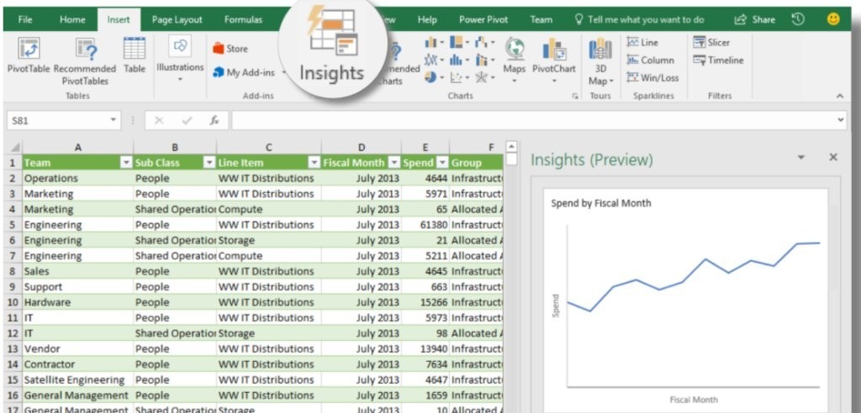Open the Name Box dropdown
The height and width of the screenshot is (413, 861).
tap(114, 121)
